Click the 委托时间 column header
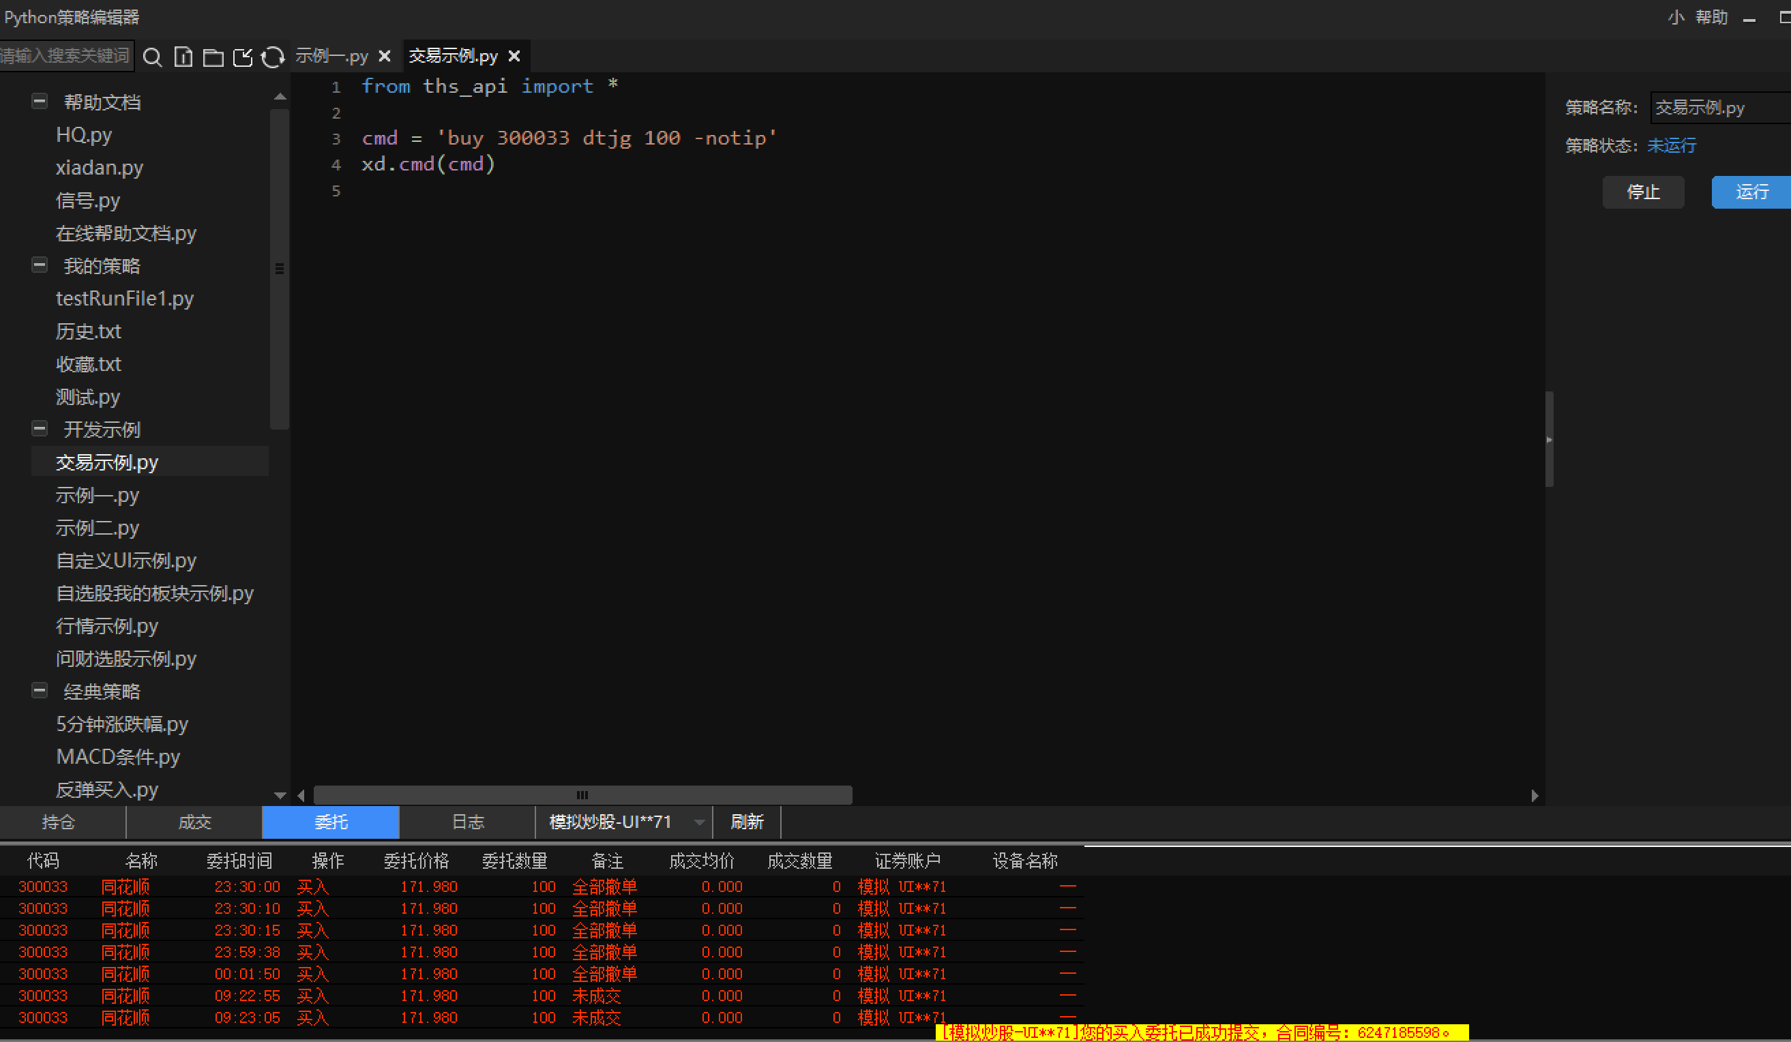 point(239,861)
